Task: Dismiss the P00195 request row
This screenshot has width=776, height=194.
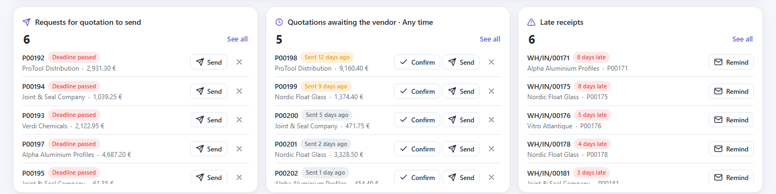Action: 239,177
